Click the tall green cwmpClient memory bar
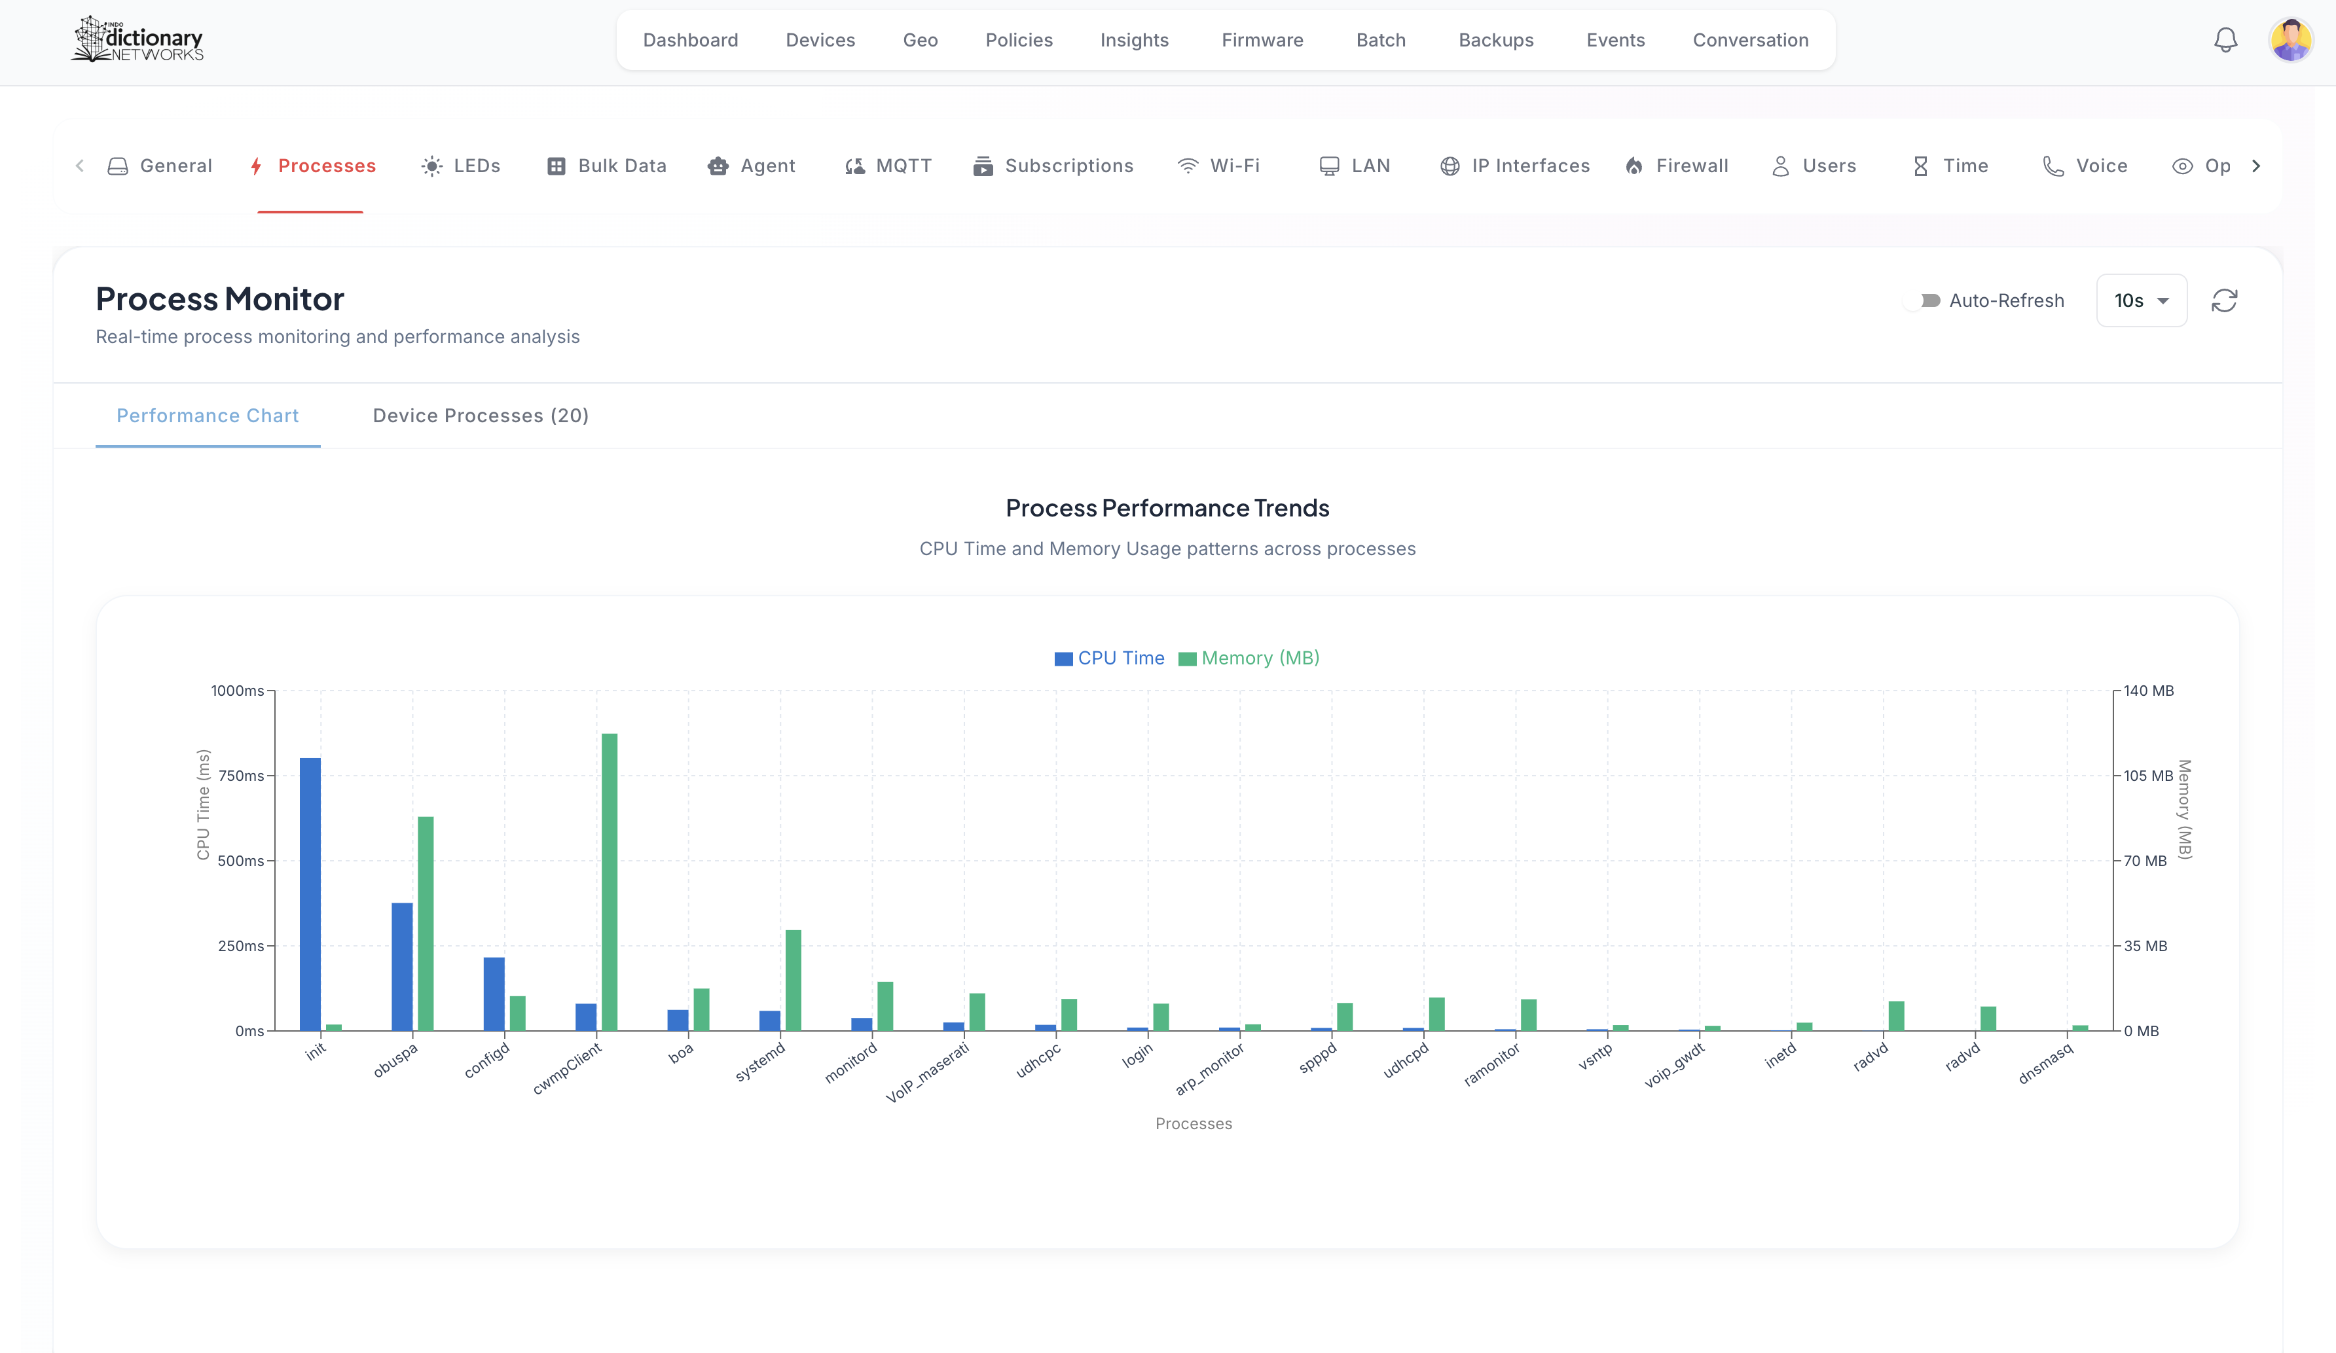This screenshot has width=2336, height=1353. click(609, 880)
